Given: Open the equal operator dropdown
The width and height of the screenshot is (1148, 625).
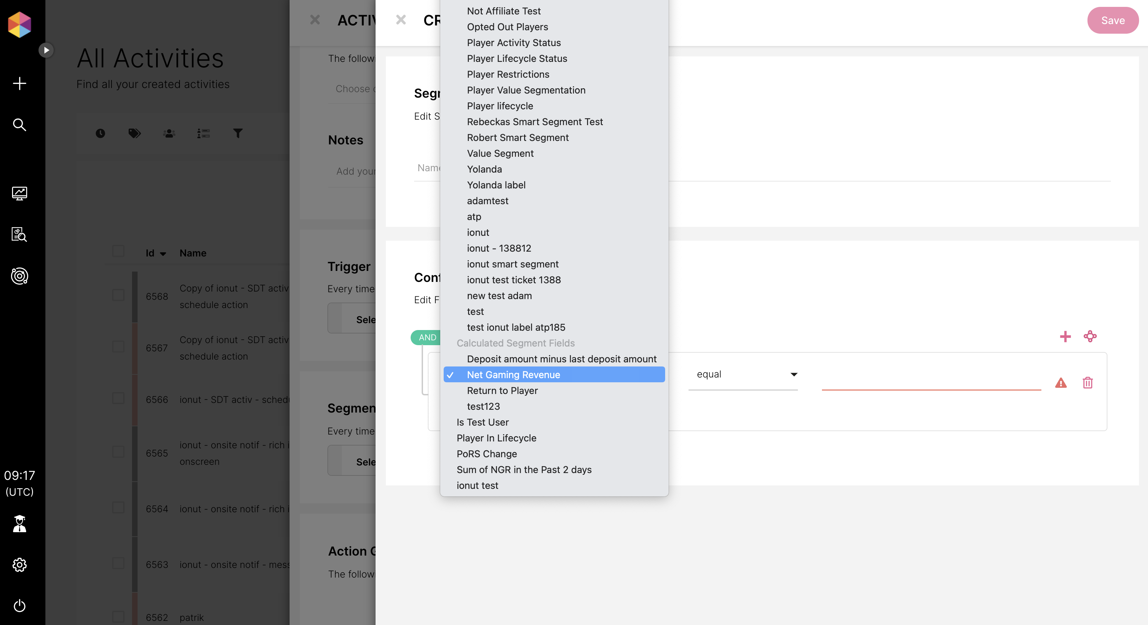Looking at the screenshot, I should pos(743,375).
